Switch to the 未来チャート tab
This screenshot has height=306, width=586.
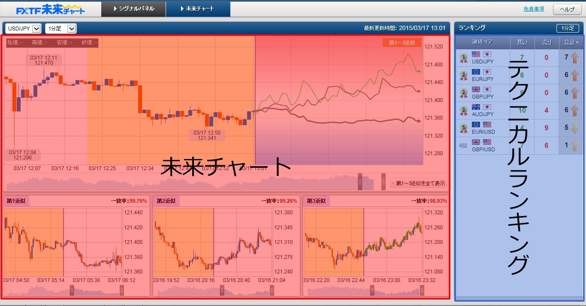tap(198, 9)
